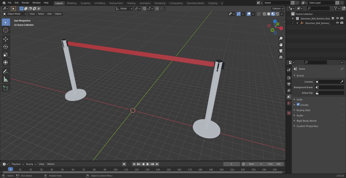Click the pan view hand icon

point(281,45)
